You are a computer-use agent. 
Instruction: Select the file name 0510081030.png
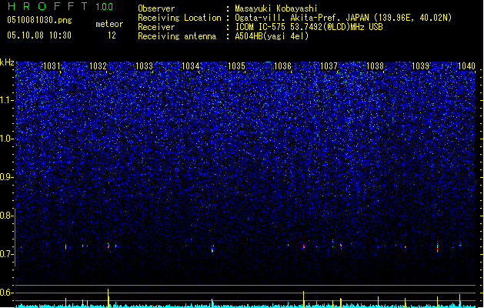[39, 20]
